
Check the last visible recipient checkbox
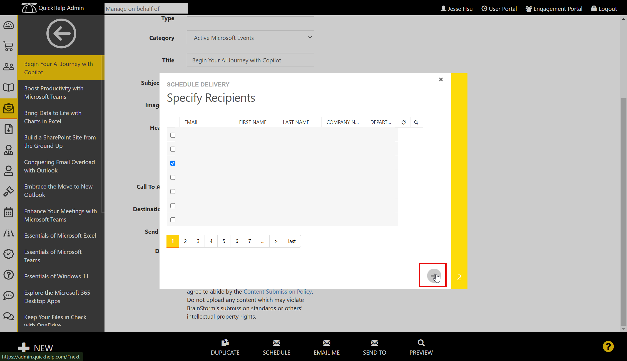click(x=173, y=220)
